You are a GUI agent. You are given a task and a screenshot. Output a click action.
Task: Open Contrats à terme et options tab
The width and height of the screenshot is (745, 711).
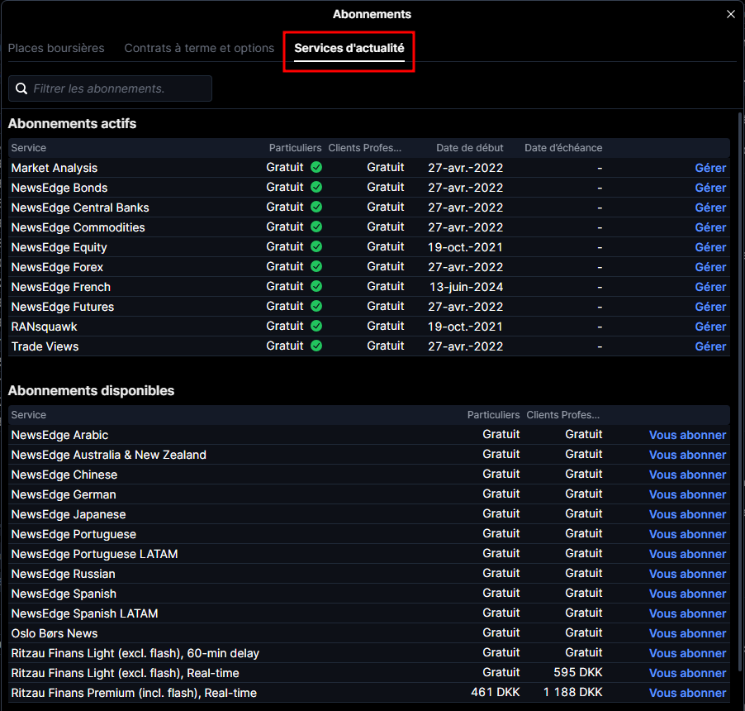tap(199, 48)
